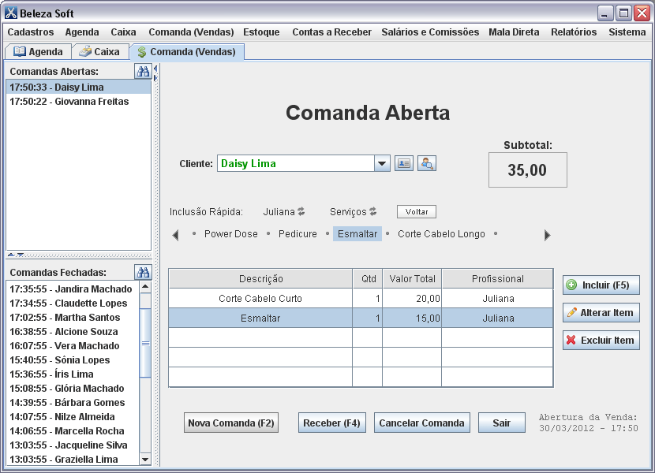Select quick service Corte Cabelo Longo
The width and height of the screenshot is (655, 473).
point(441,234)
